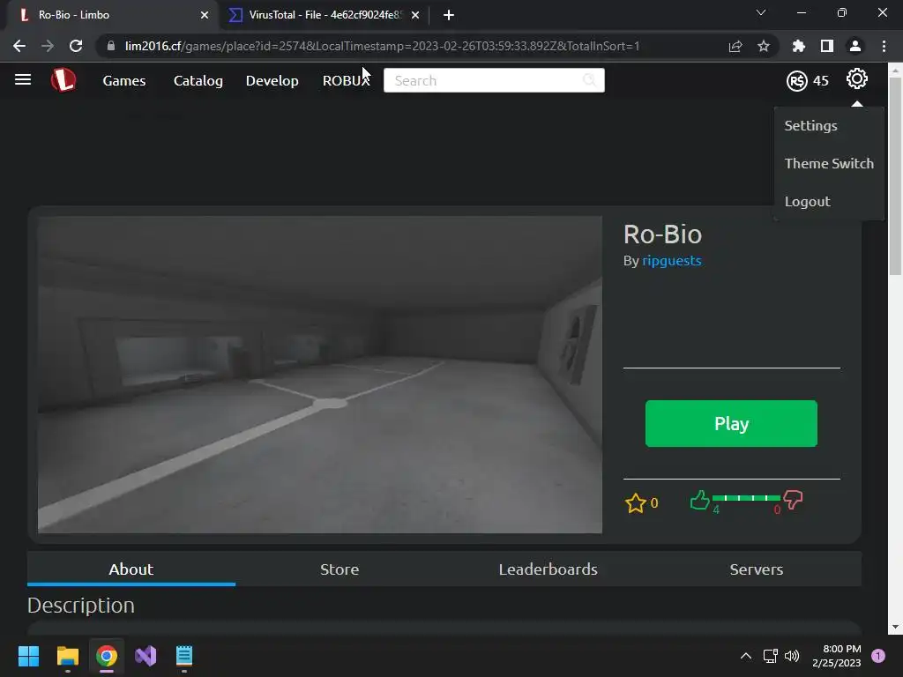Click Logout in dropdown menu
Viewport: 903px width, 677px height.
[x=807, y=202]
